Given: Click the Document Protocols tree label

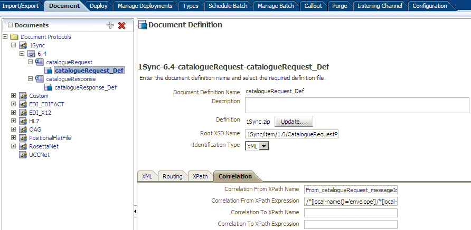Looking at the screenshot, I should (x=45, y=37).
